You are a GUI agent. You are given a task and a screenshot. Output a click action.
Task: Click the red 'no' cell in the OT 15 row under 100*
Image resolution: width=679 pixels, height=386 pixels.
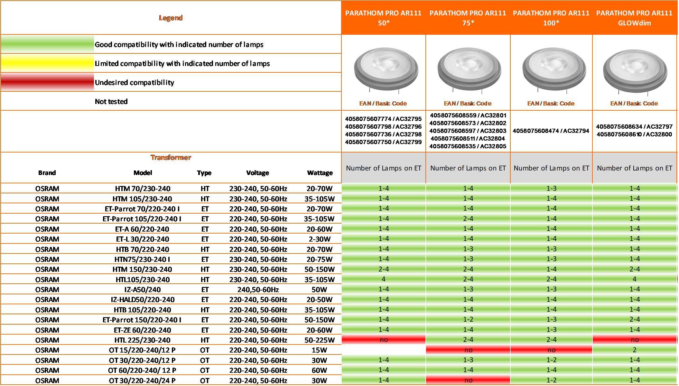pos(551,350)
